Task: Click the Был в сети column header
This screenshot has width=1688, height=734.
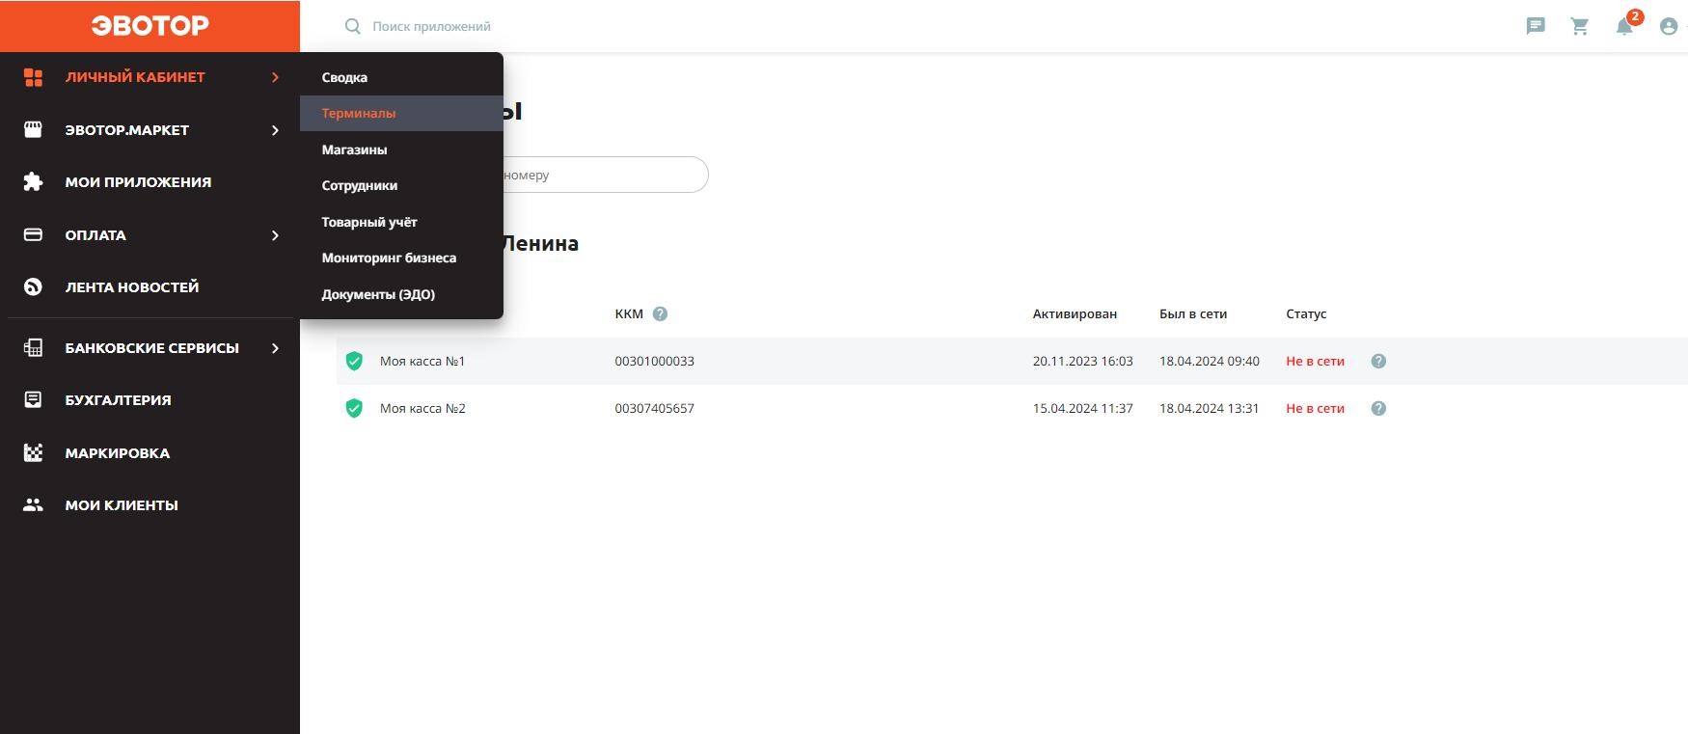Action: 1193,313
